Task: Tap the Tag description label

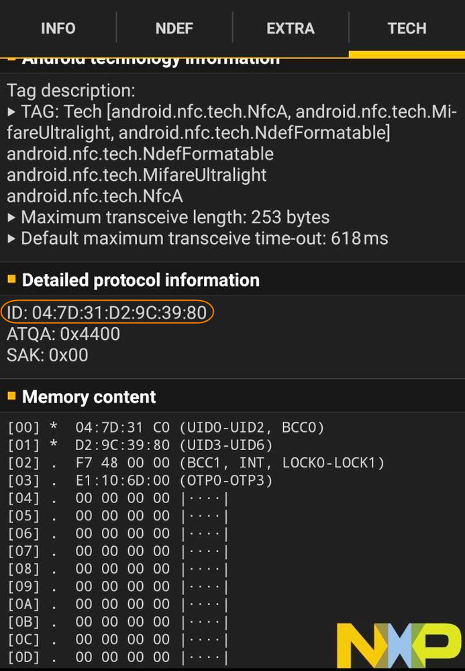Action: (71, 91)
